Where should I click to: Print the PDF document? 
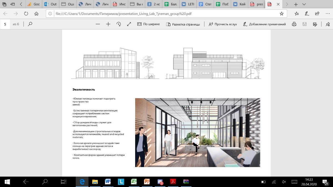[294, 24]
